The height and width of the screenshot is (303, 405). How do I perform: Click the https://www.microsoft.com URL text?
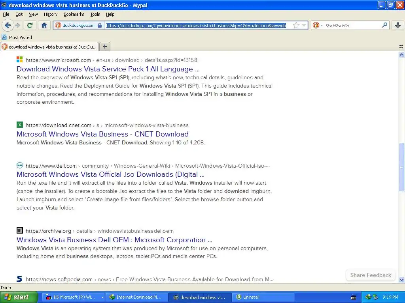(59, 60)
